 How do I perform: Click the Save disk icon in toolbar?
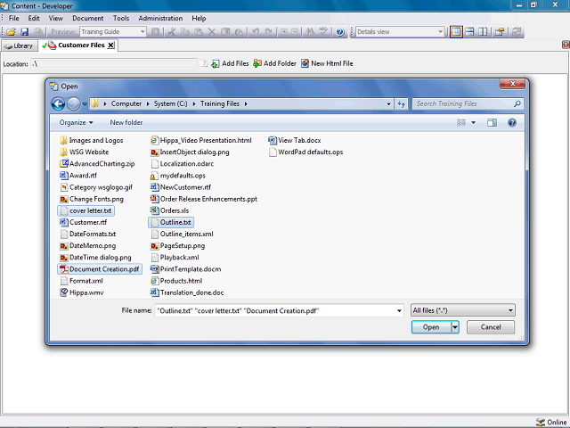pyautogui.click(x=24, y=32)
